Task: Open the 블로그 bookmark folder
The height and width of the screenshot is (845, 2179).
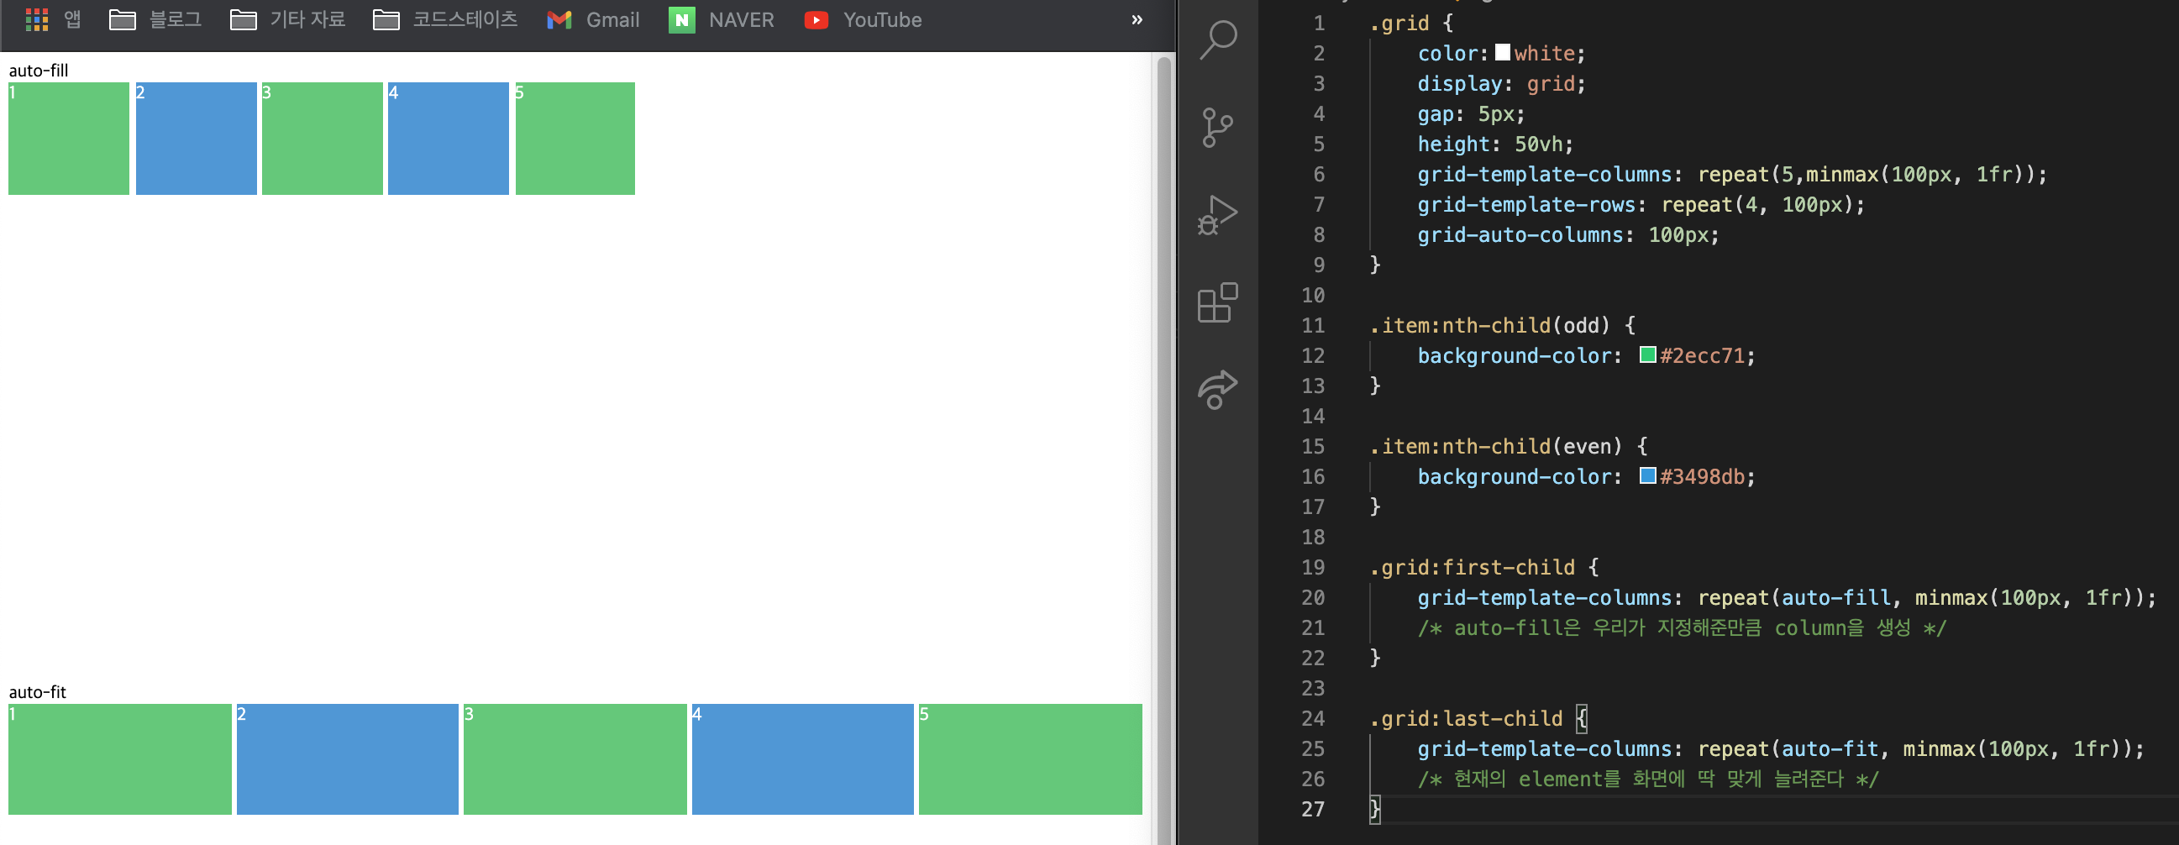Action: pos(155,19)
